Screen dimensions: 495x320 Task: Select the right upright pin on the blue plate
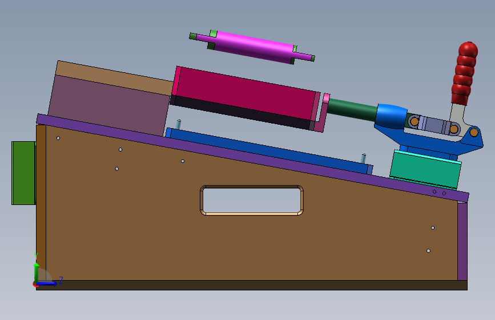(x=363, y=158)
